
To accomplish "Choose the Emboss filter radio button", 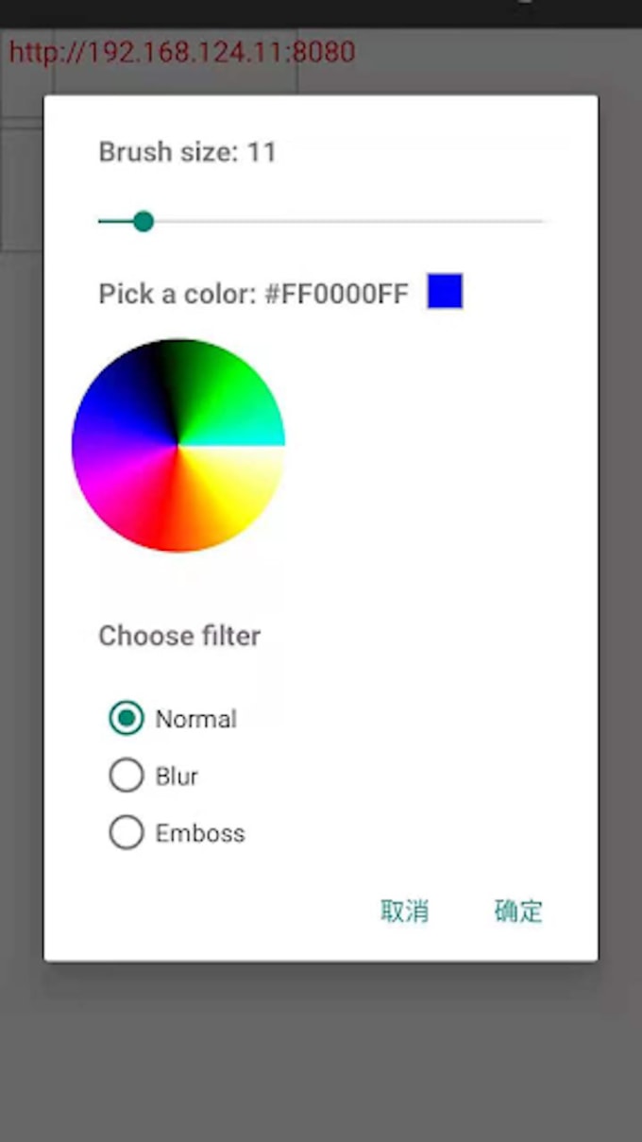I will tap(127, 833).
